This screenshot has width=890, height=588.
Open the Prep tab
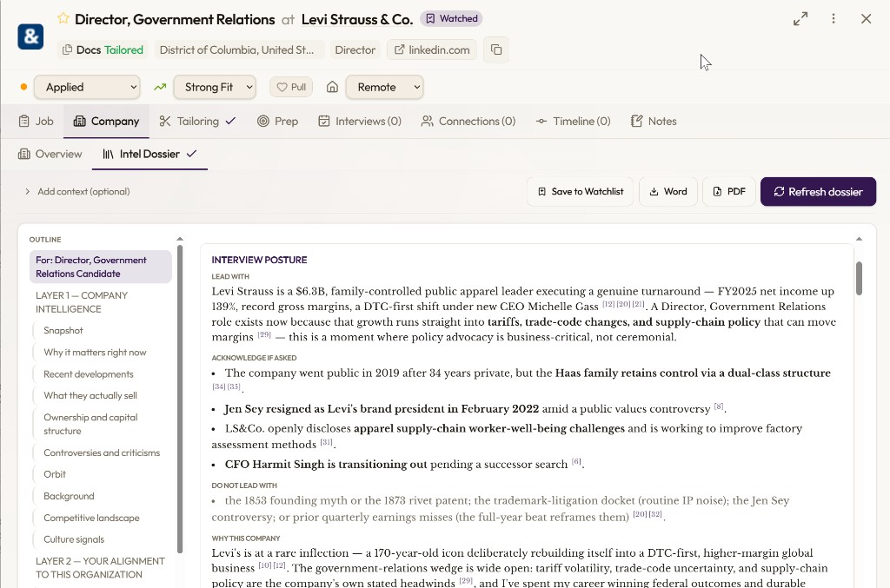pos(277,122)
